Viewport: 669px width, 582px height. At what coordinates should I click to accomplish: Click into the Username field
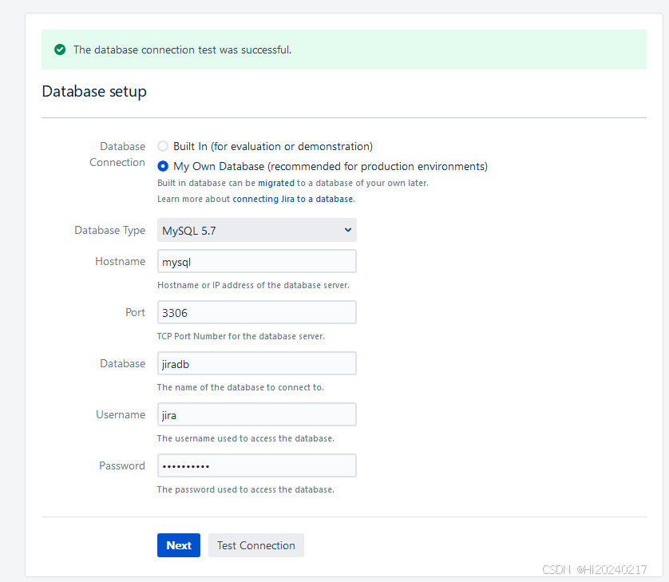coord(257,414)
